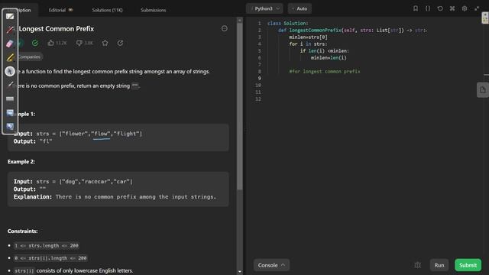Open the Submissions tab
Image resolution: width=489 pixels, height=275 pixels.
coord(153,10)
